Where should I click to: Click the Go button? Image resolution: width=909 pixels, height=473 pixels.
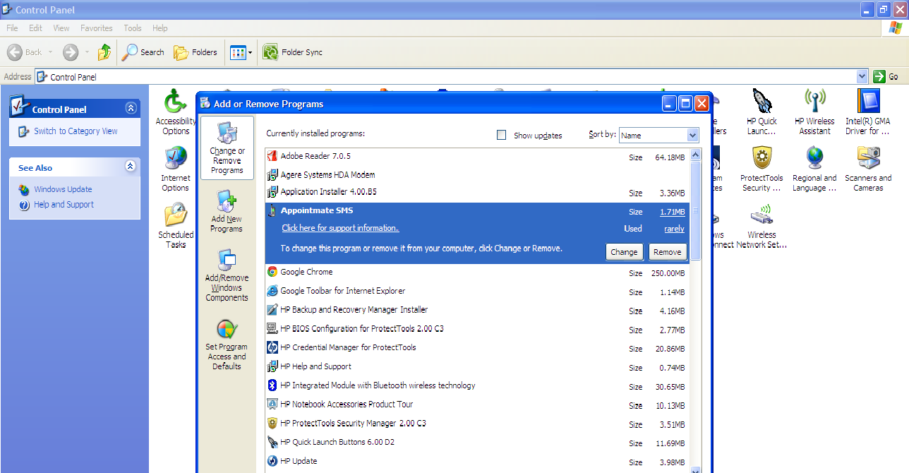click(888, 76)
